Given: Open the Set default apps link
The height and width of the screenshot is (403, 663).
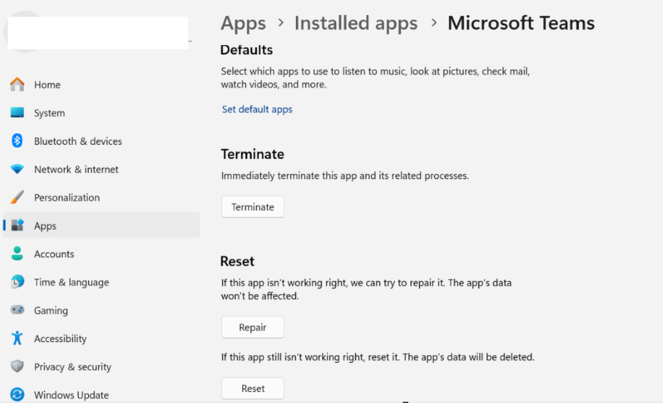Looking at the screenshot, I should 257,109.
